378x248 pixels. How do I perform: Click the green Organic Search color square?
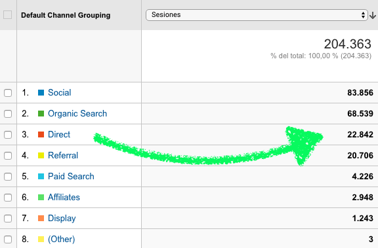(x=41, y=113)
